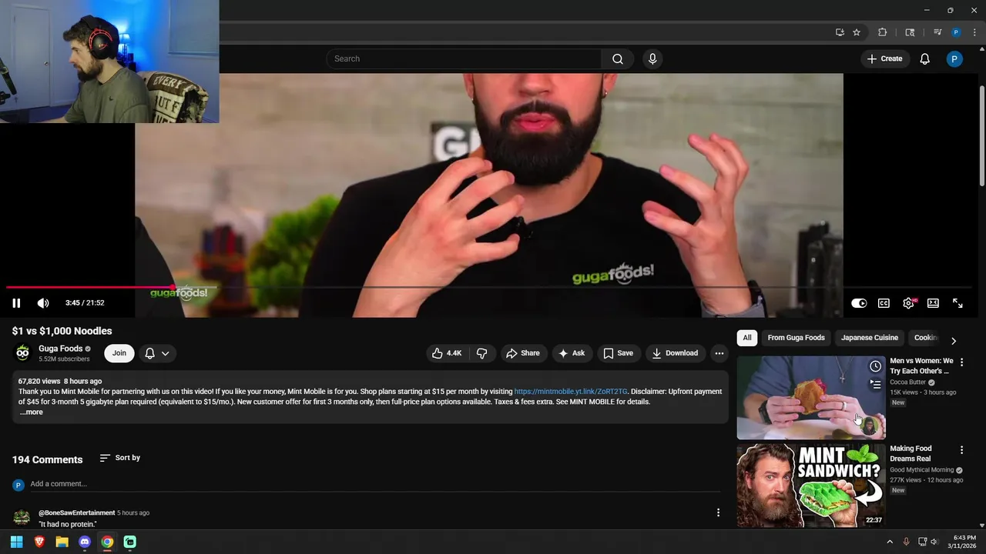This screenshot has width=986, height=554.
Task: Install page as app from address bar icon
Action: coord(840,32)
